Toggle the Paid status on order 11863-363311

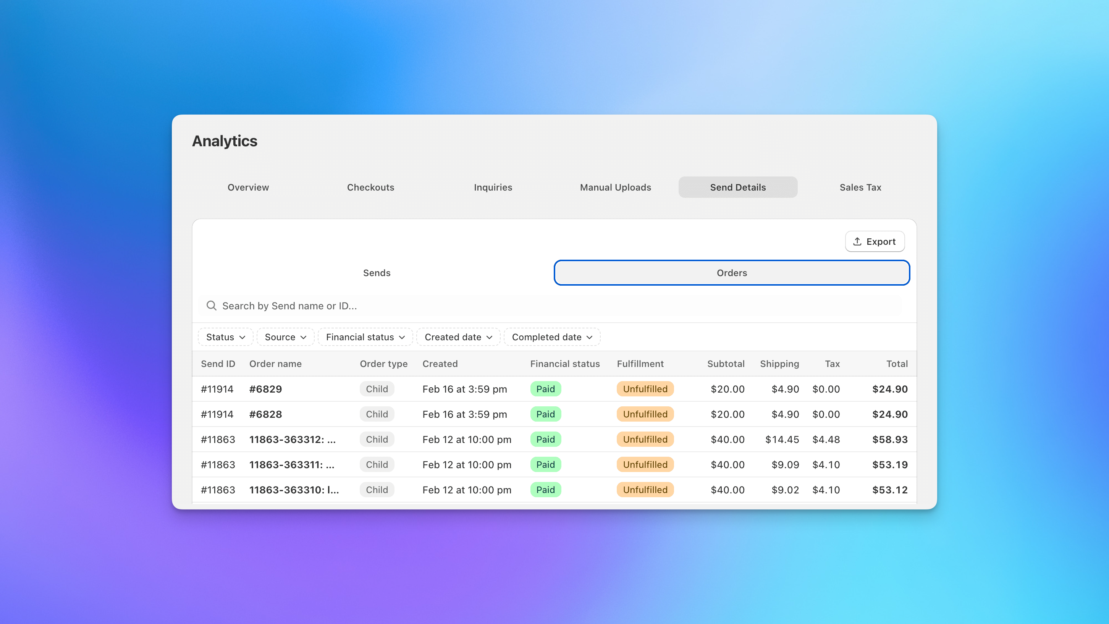point(545,465)
